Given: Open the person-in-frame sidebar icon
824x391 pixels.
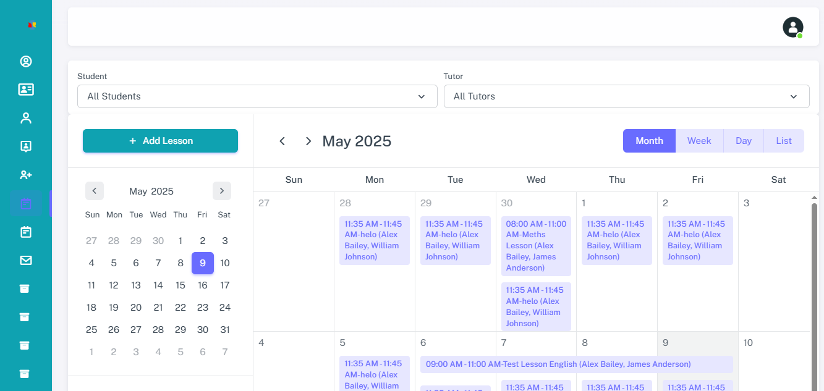Looking at the screenshot, I should click(x=26, y=146).
